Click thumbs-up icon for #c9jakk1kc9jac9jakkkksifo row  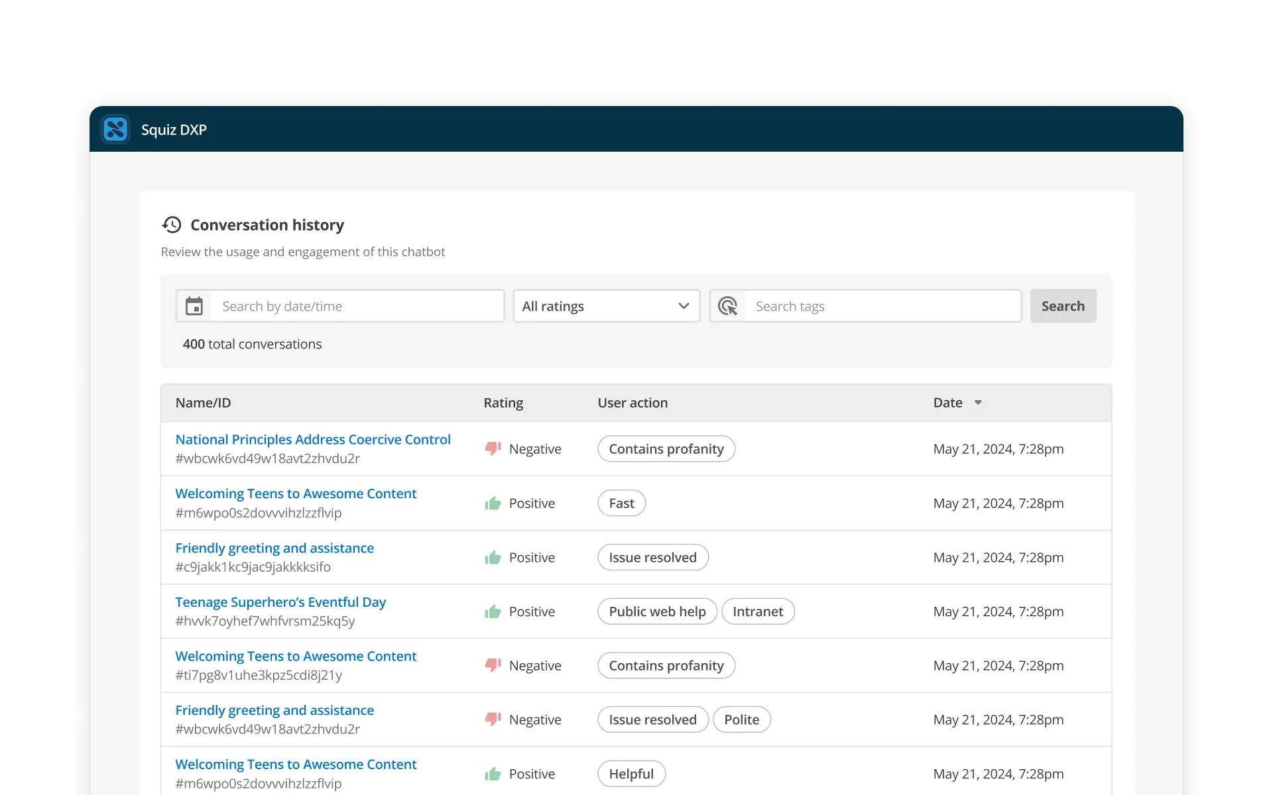pos(493,558)
